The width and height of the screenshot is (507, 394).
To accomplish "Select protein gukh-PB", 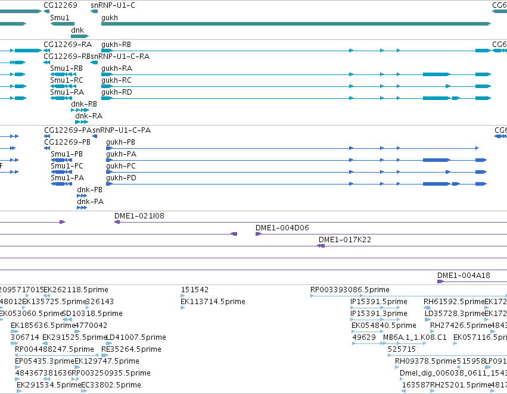I will [x=293, y=148].
